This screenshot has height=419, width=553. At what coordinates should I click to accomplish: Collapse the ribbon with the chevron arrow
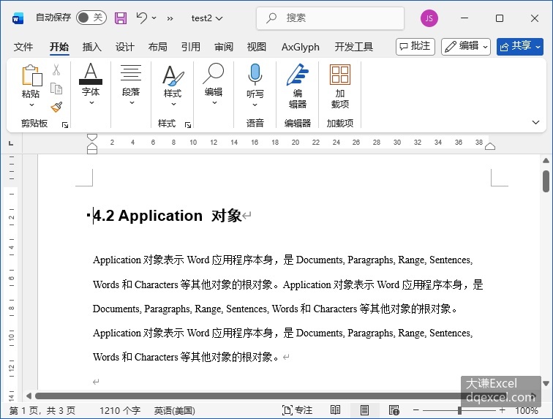pos(535,122)
